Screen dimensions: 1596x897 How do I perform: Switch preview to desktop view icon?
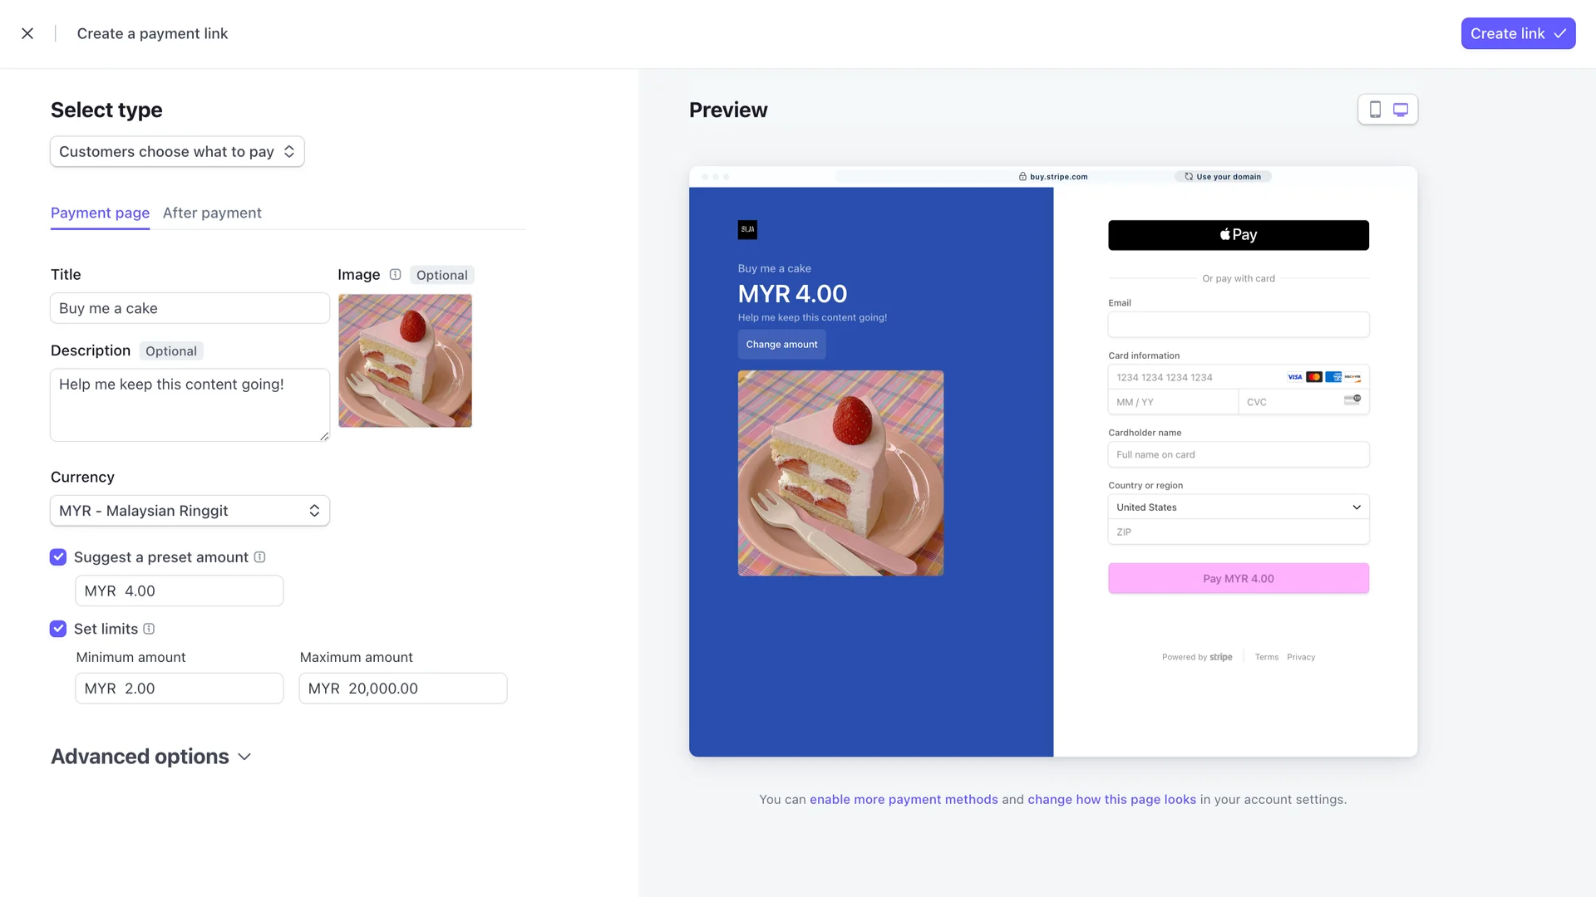pyautogui.click(x=1401, y=110)
